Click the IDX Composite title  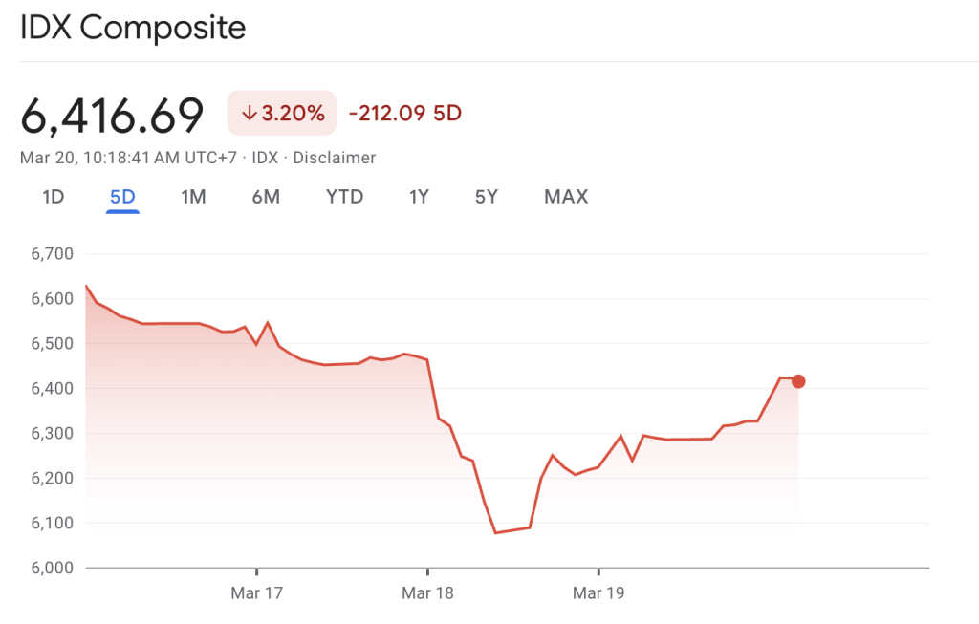coord(133,28)
